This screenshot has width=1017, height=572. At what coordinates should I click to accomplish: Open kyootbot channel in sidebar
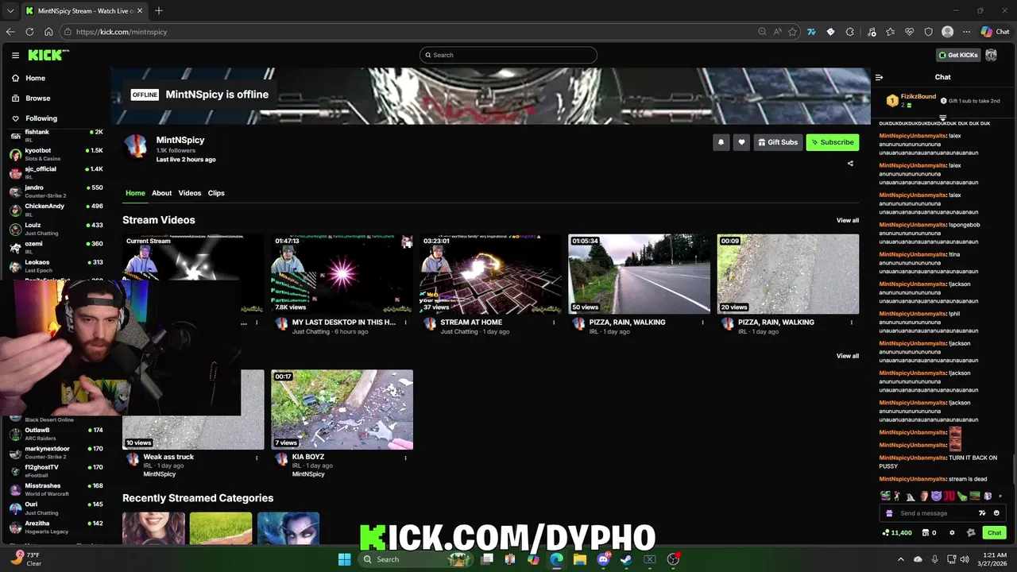click(56, 154)
